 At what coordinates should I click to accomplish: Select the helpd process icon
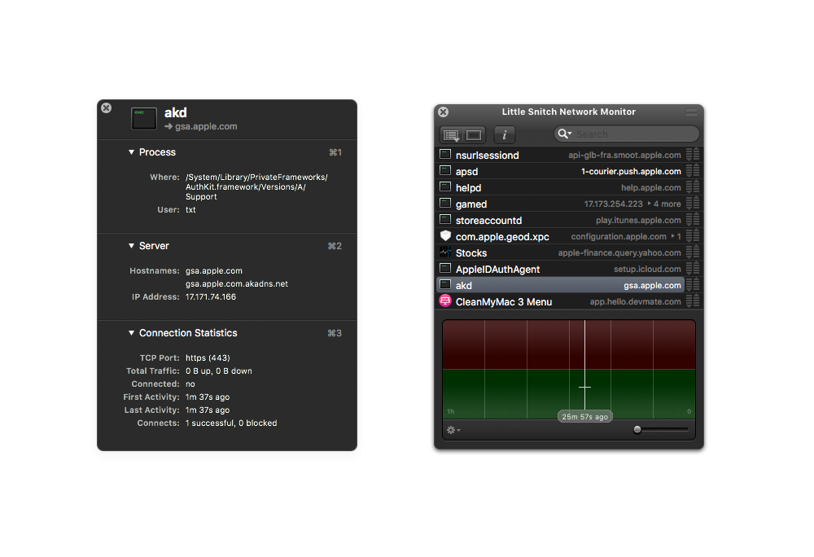click(445, 186)
